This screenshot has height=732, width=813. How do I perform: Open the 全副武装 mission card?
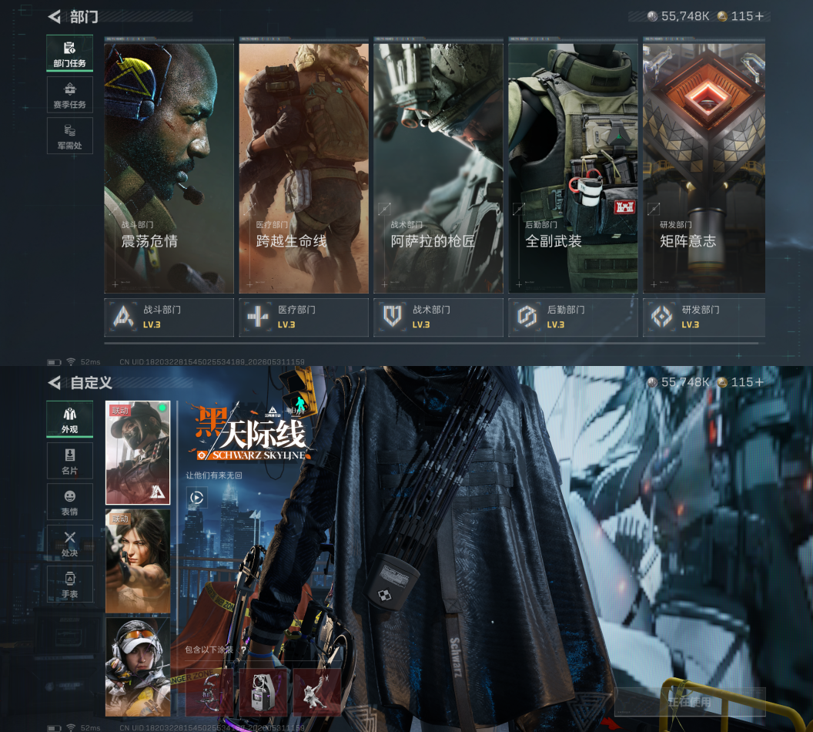(573, 167)
